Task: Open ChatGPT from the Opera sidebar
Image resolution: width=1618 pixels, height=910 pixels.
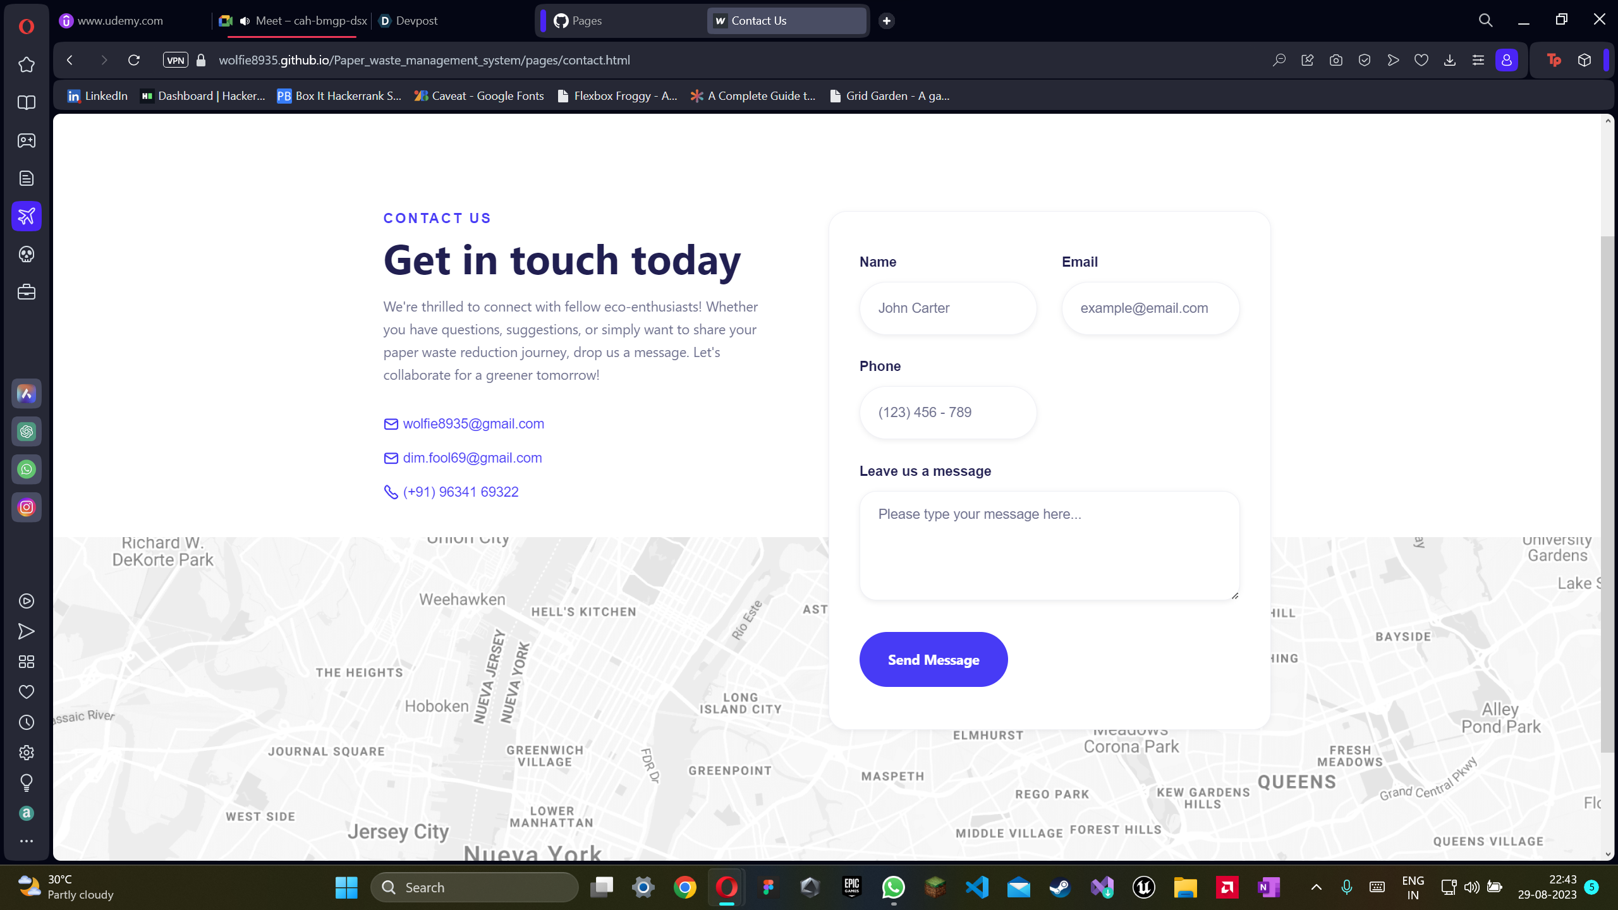Action: (26, 432)
